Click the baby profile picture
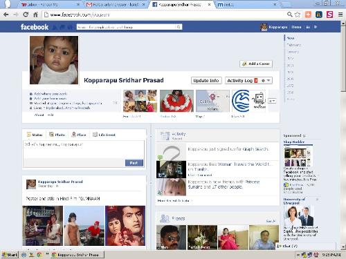This screenshot has height=259, width=346. click(x=54, y=60)
